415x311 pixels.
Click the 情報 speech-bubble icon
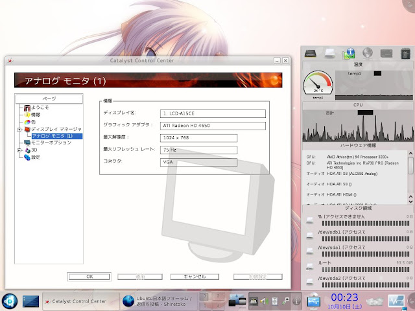point(27,115)
